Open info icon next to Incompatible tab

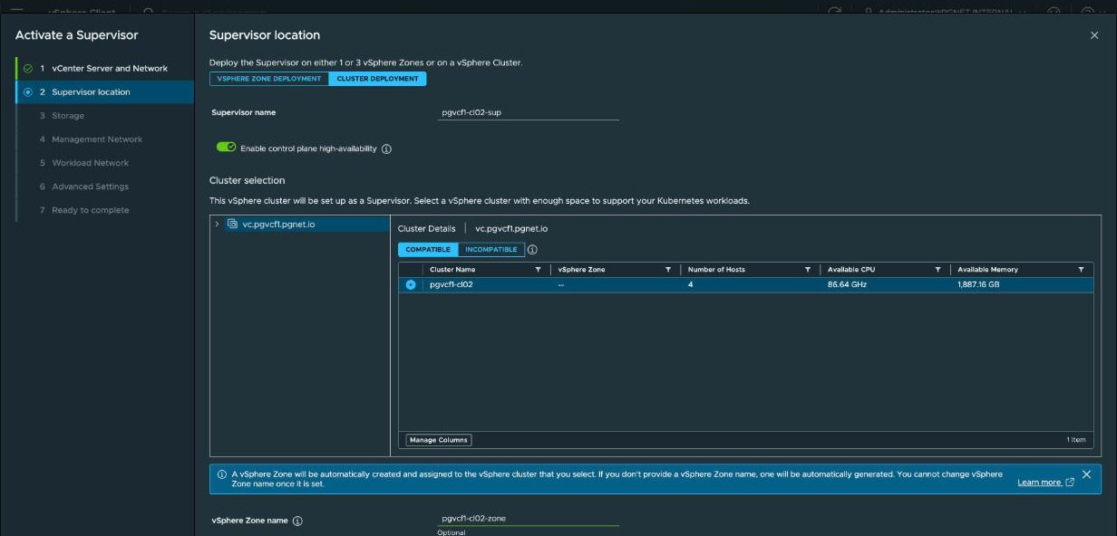point(532,250)
